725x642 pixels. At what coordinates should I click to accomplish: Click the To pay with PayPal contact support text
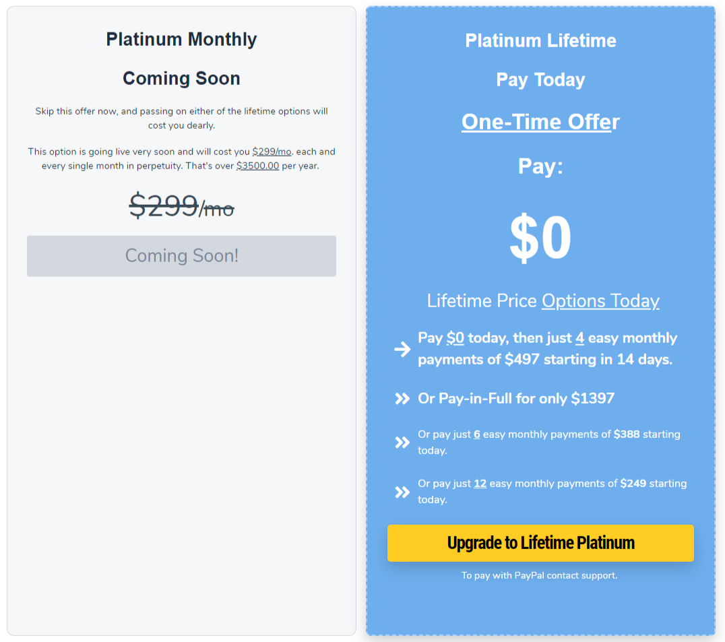(540, 575)
